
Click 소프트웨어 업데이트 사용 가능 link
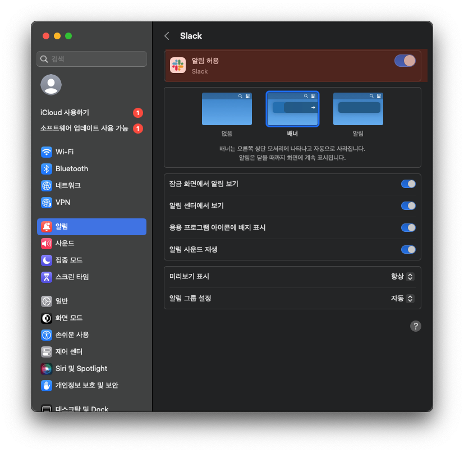point(84,128)
